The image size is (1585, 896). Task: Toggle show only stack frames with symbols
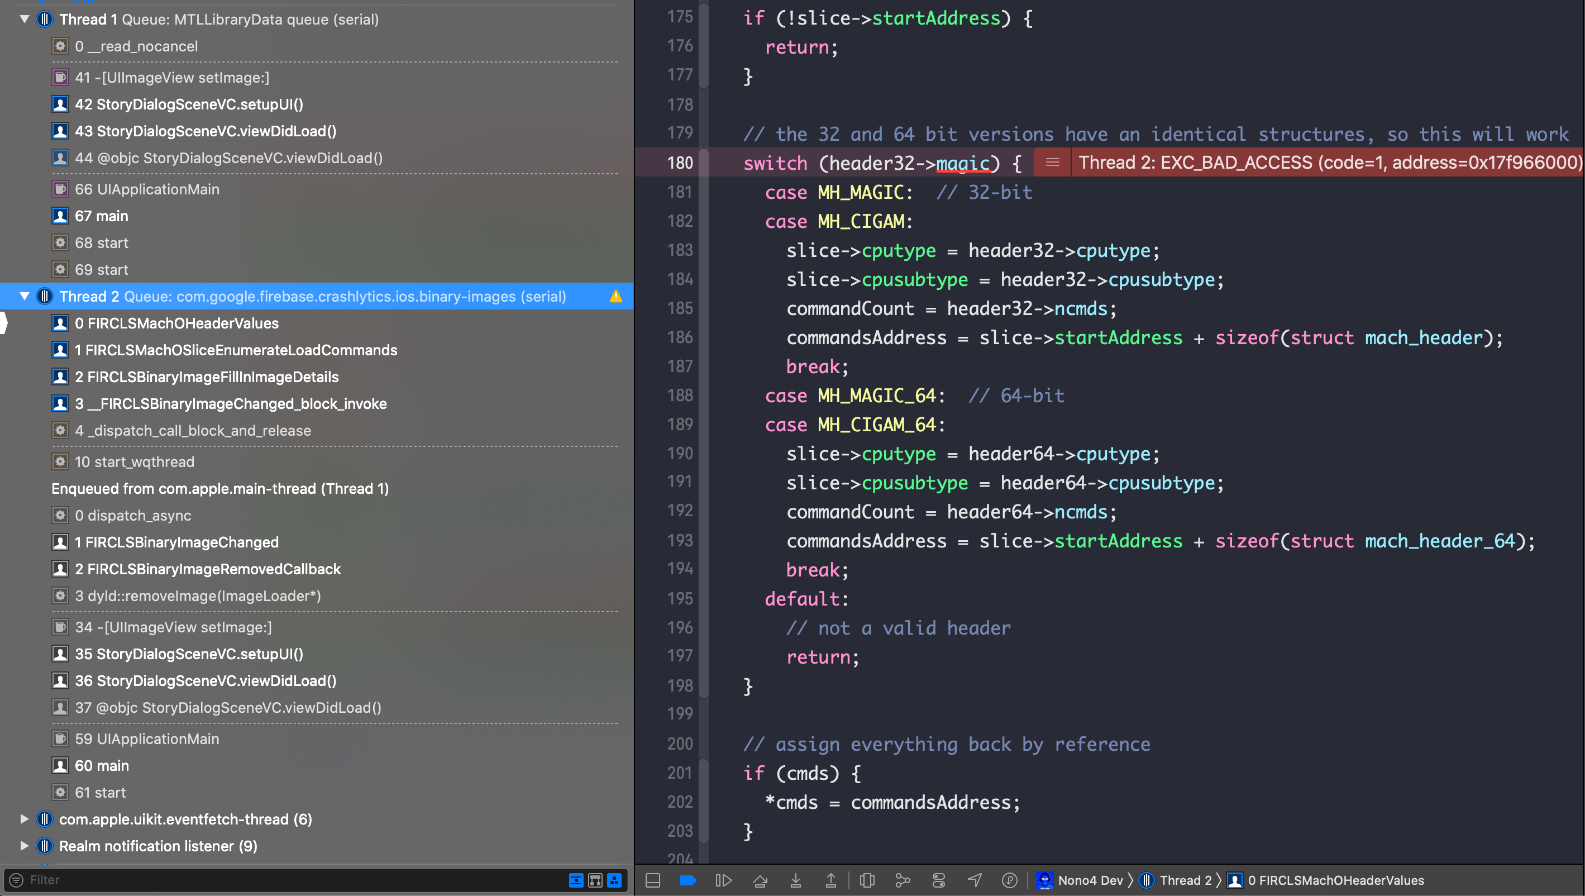click(595, 880)
